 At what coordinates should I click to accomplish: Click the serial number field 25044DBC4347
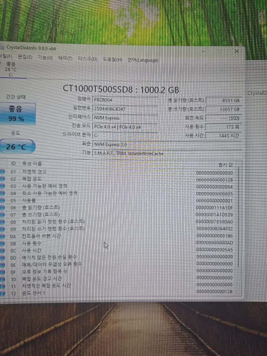tap(125, 109)
